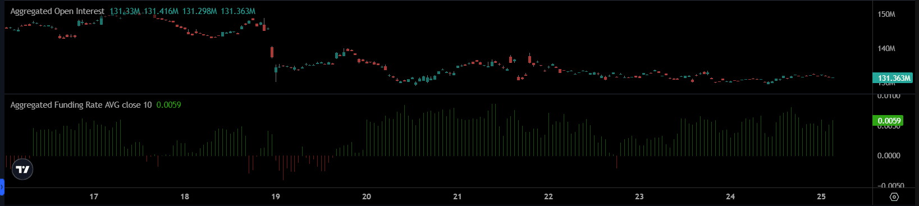Screen dimensions: 919x206
Task: Click date 17 on time axis
Action: tap(94, 196)
